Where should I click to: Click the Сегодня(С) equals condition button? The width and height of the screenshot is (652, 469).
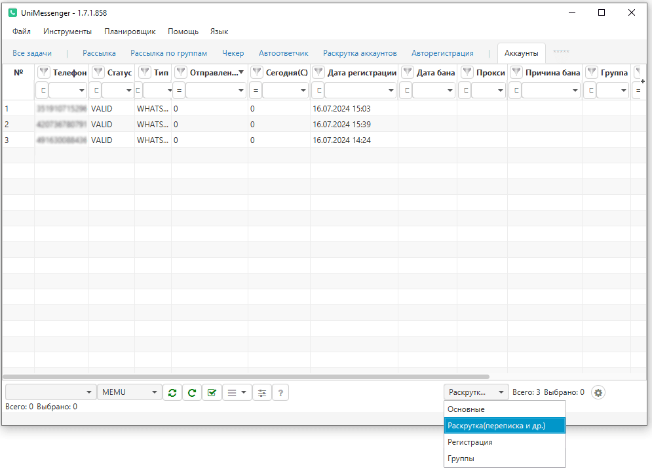pos(256,91)
